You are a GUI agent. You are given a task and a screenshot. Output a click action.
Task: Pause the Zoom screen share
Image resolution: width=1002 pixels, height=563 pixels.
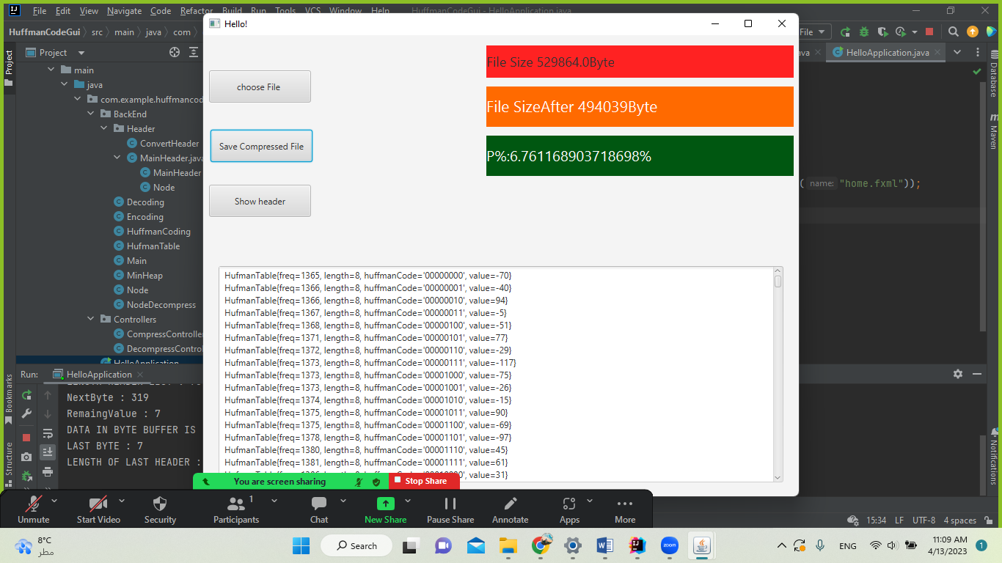coord(450,509)
